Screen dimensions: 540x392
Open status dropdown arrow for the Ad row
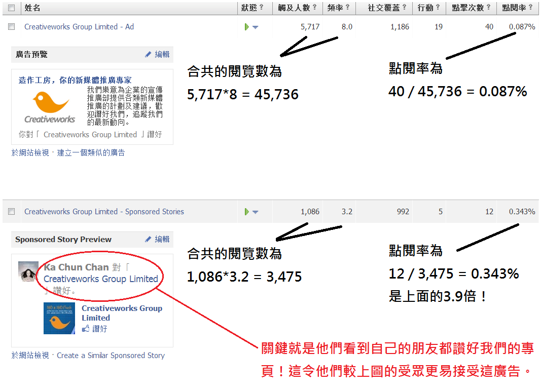pos(255,27)
